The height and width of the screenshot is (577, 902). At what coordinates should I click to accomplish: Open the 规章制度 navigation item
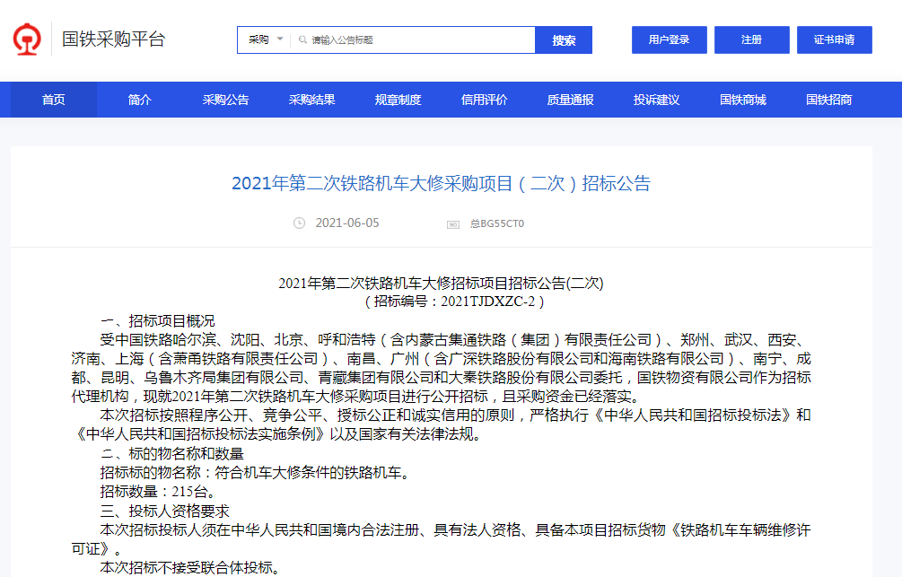(398, 100)
